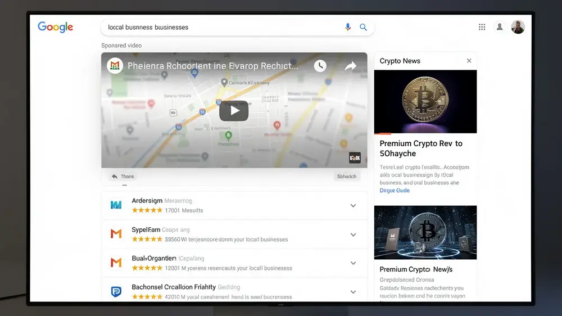The width and height of the screenshot is (562, 316).
Task: Open the Bual-Organtier business title
Action: point(154,258)
